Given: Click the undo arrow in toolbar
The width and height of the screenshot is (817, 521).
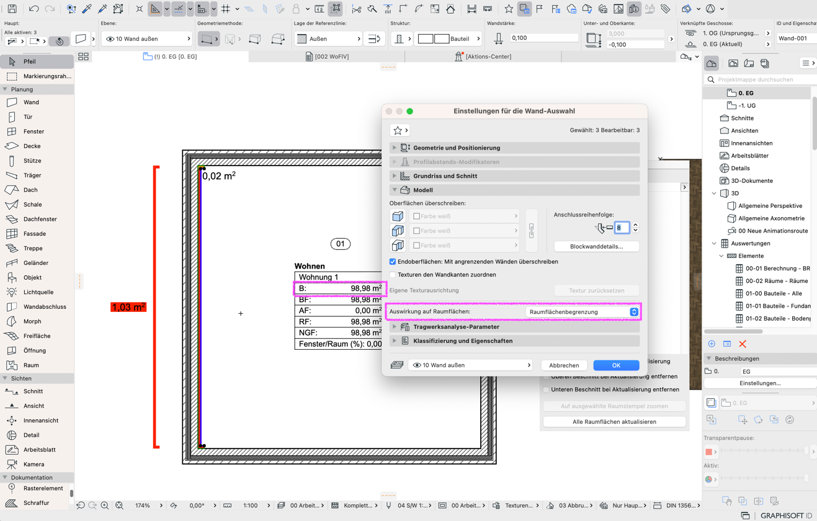Looking at the screenshot, I should 34,9.
